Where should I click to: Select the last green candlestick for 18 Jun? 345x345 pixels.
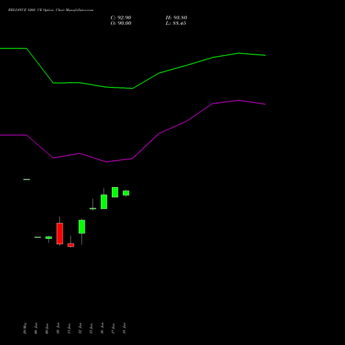(x=126, y=193)
